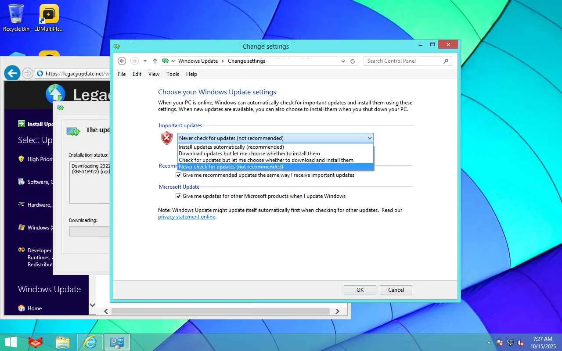Select the High Priority shield icon

tap(21, 159)
